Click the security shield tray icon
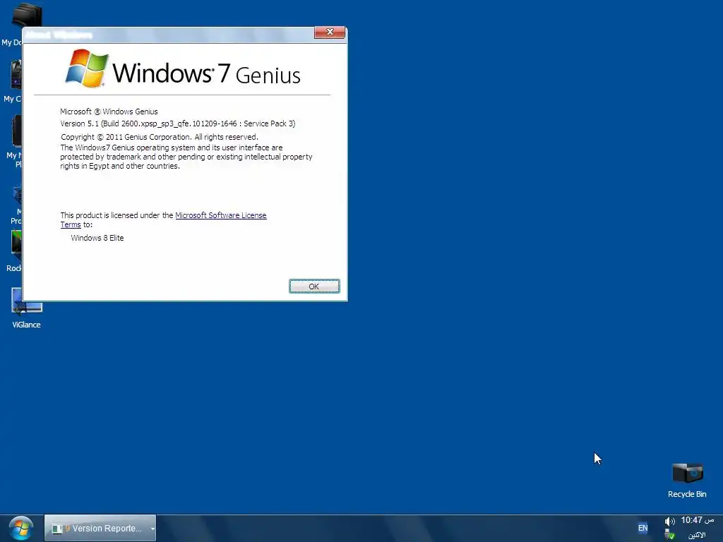 tap(669, 535)
